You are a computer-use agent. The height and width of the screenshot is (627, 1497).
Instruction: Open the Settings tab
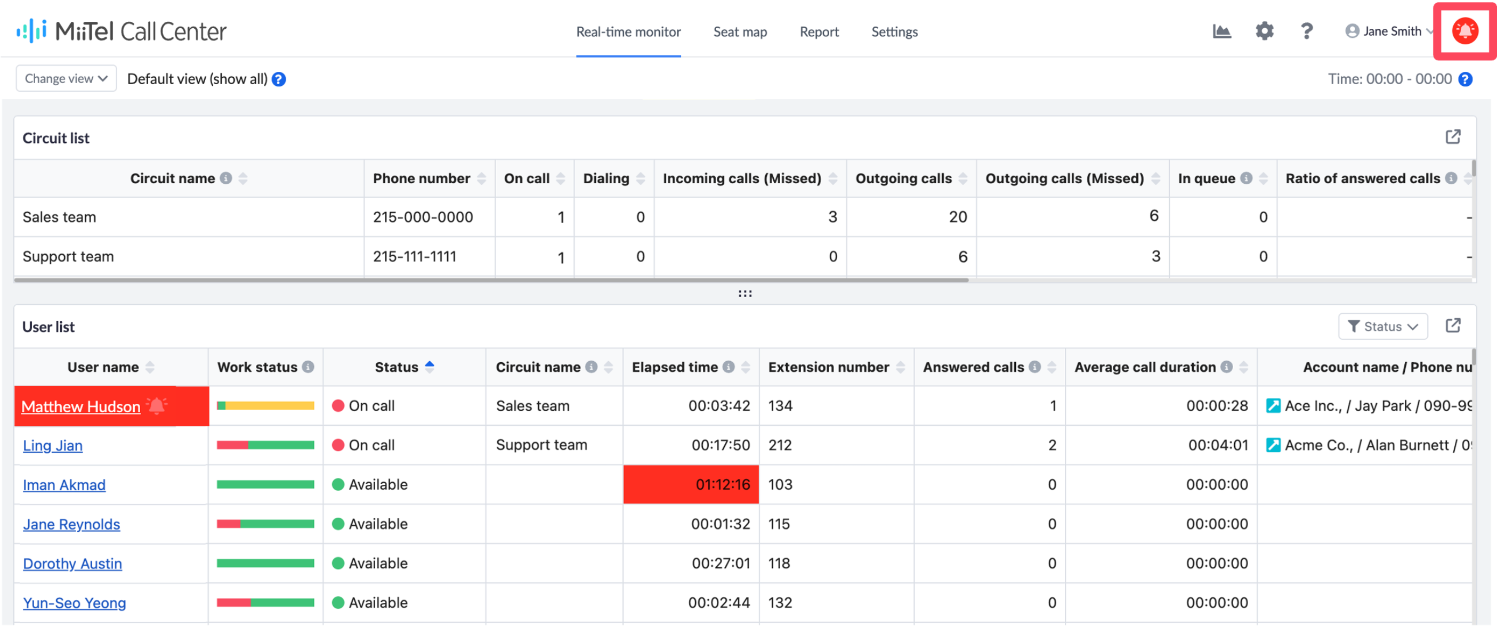[x=894, y=32]
